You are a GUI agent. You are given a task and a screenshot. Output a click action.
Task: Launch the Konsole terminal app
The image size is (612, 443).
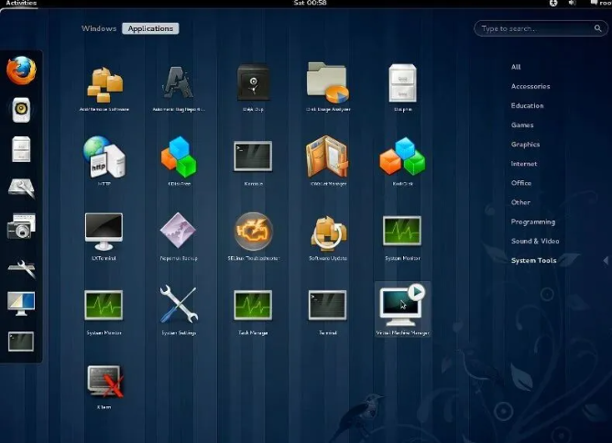click(x=252, y=157)
